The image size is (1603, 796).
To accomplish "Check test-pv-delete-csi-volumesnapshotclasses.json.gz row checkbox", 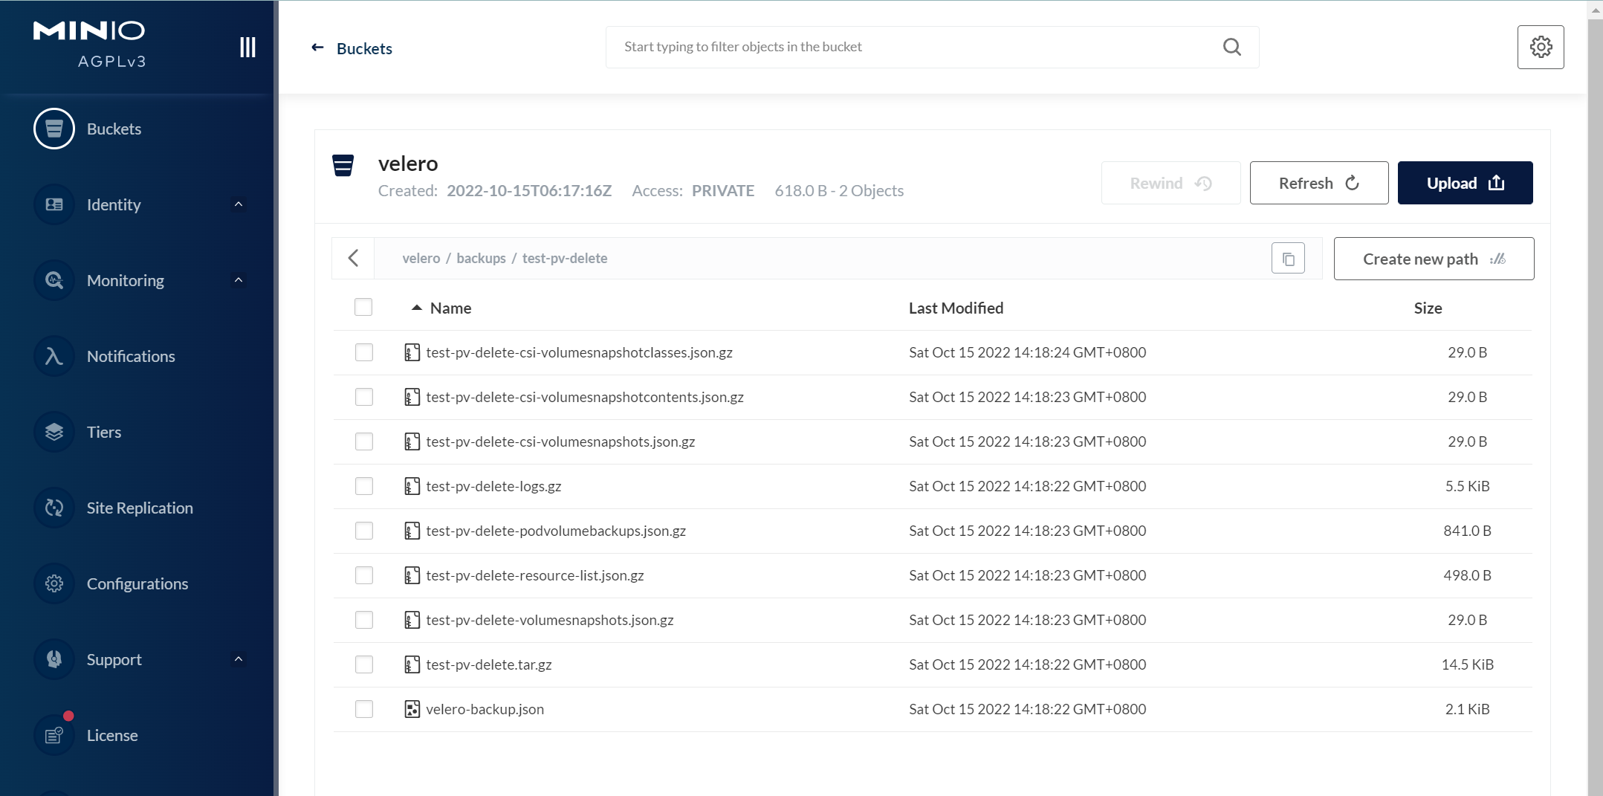I will point(364,352).
